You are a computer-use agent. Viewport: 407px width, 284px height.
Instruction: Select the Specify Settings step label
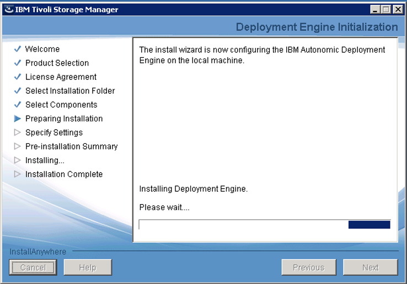54,132
